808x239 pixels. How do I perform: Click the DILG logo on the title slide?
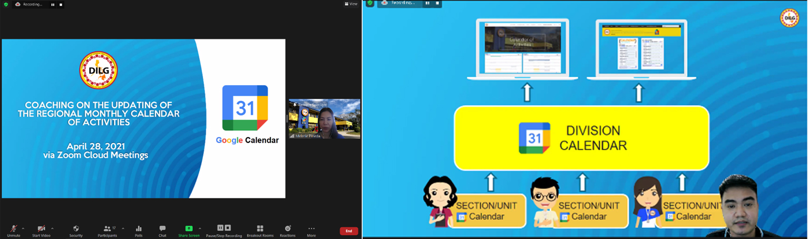click(x=99, y=70)
